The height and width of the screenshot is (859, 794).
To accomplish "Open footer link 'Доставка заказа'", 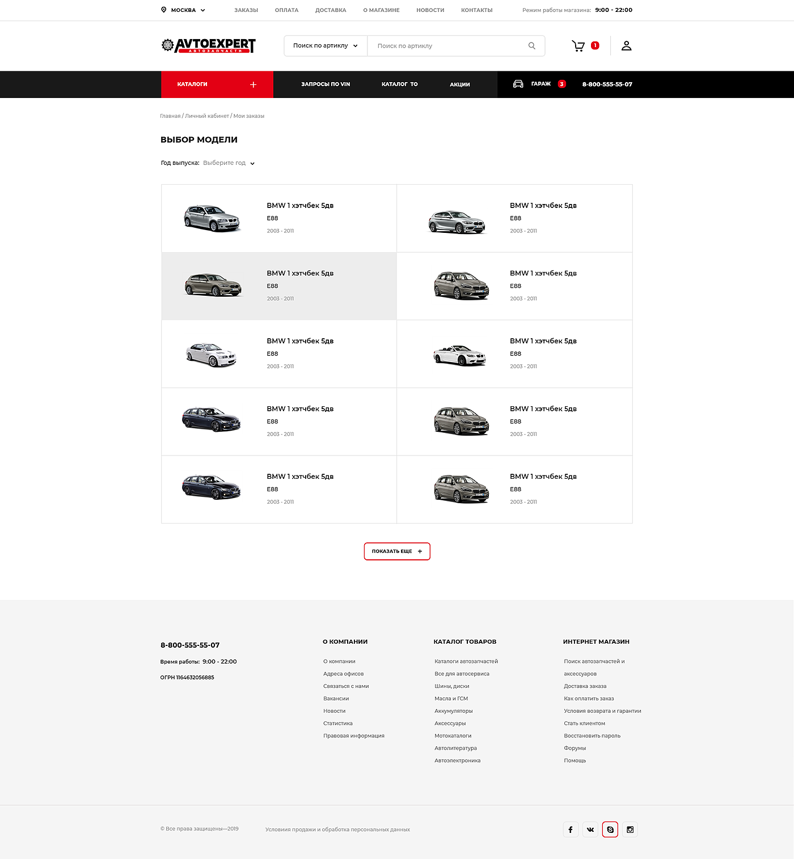I will (x=585, y=686).
